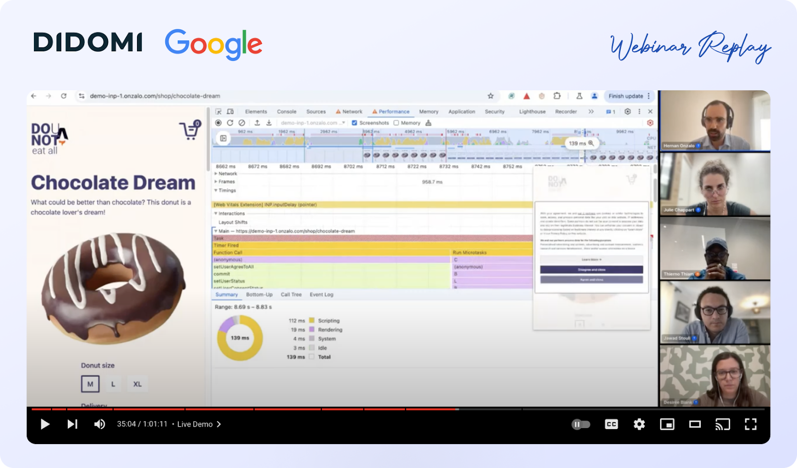The width and height of the screenshot is (797, 468).
Task: Open video player settings gear
Action: [639, 424]
